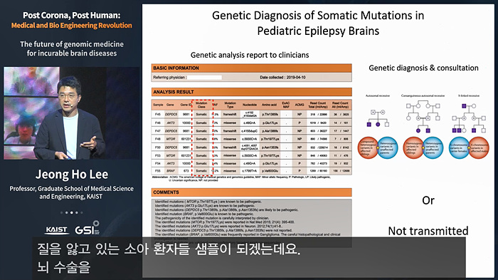Click the 'Homozygous variants in affected siblings' red circle
Image resolution: width=498 pixels, height=280 pixels.
[x=413, y=148]
